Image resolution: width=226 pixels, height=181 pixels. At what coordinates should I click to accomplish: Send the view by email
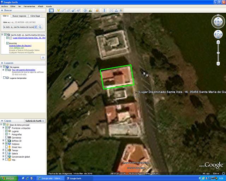point(111,10)
